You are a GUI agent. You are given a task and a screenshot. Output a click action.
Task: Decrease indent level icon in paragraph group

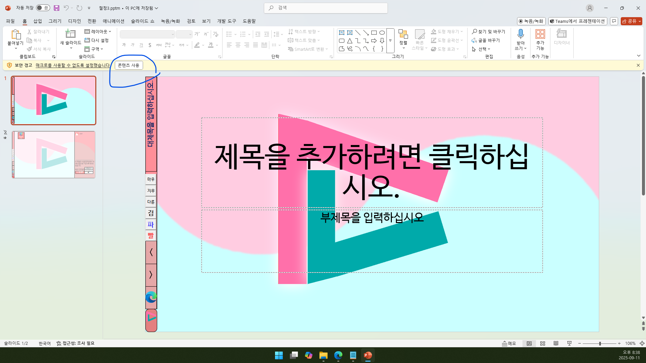[258, 34]
